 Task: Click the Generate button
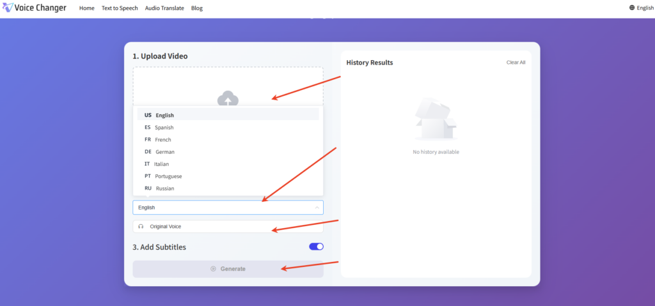click(228, 269)
